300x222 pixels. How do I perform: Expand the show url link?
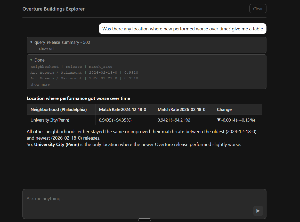click(x=46, y=48)
